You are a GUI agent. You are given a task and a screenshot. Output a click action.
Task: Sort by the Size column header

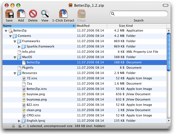pos(116,26)
